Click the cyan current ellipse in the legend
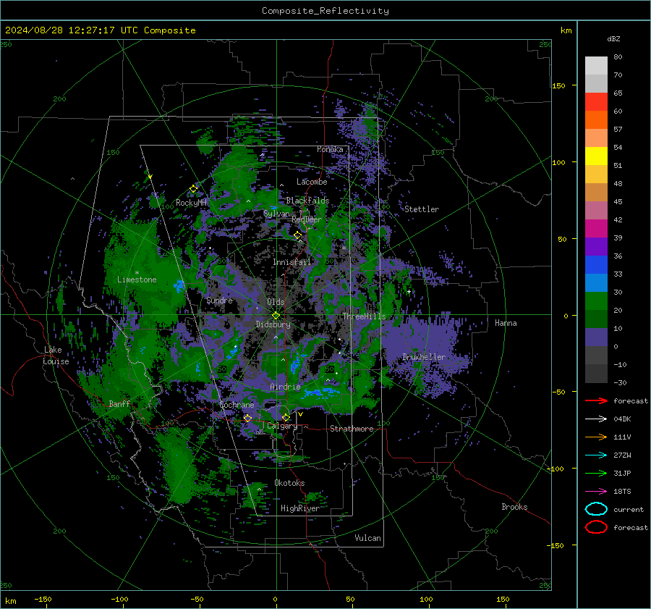 pyautogui.click(x=596, y=509)
